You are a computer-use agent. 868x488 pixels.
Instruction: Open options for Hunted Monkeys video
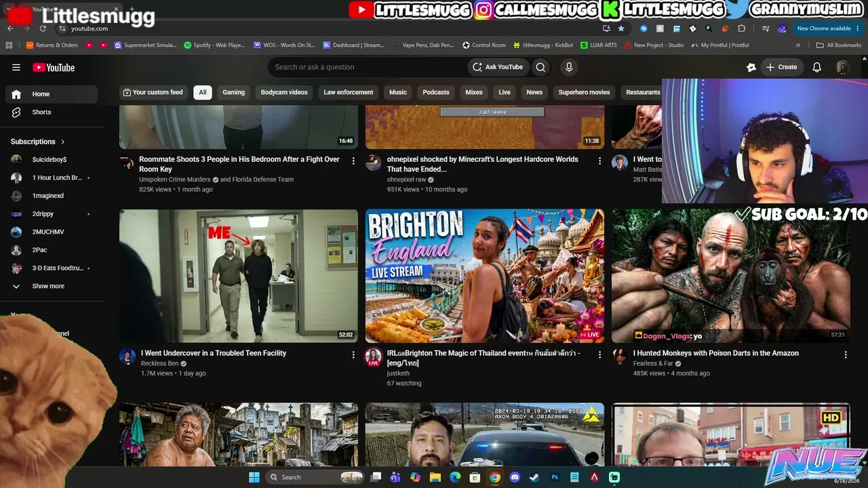click(x=846, y=354)
